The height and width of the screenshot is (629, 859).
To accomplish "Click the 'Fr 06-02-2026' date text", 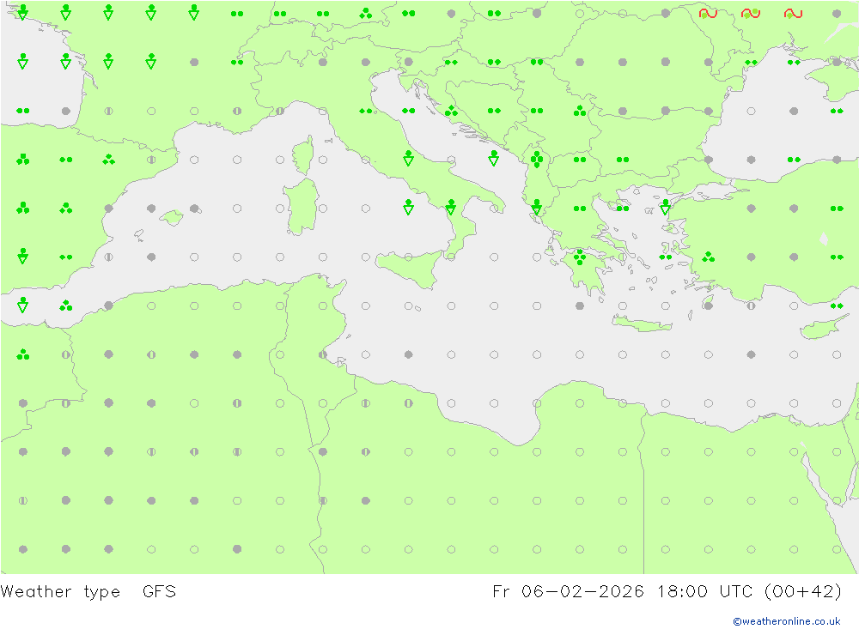I will click(568, 591).
